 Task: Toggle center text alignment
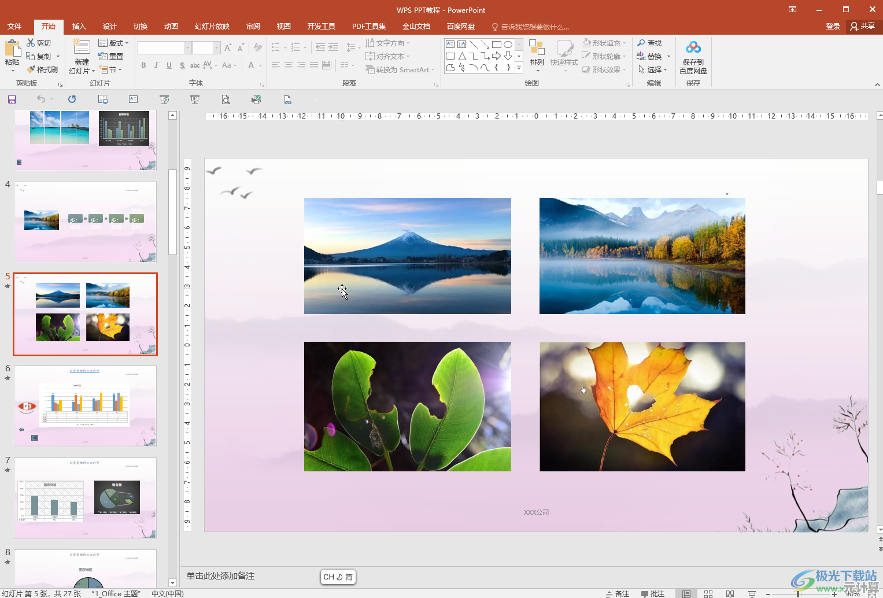point(288,65)
